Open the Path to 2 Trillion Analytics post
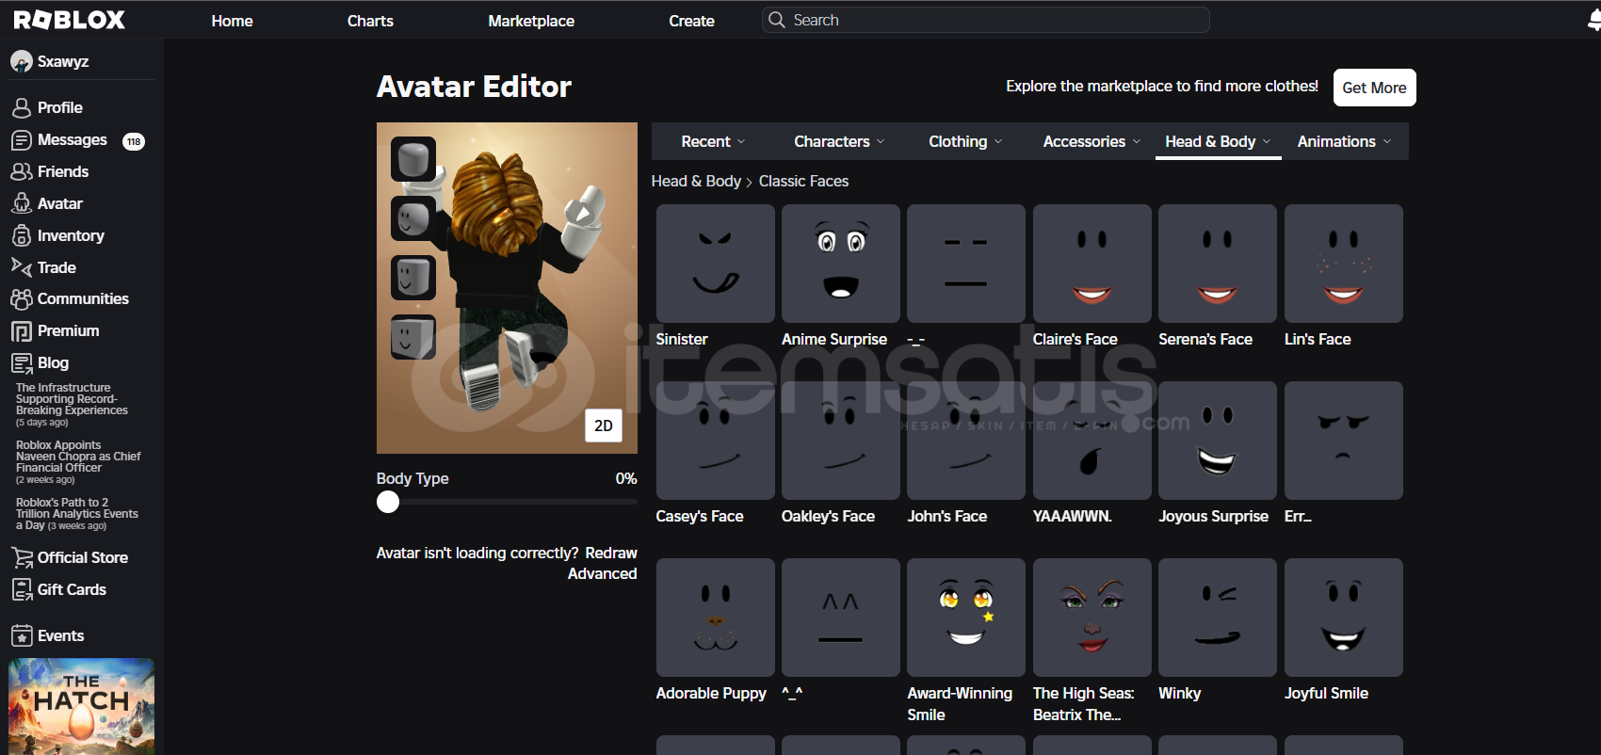This screenshot has width=1601, height=755. [77, 514]
